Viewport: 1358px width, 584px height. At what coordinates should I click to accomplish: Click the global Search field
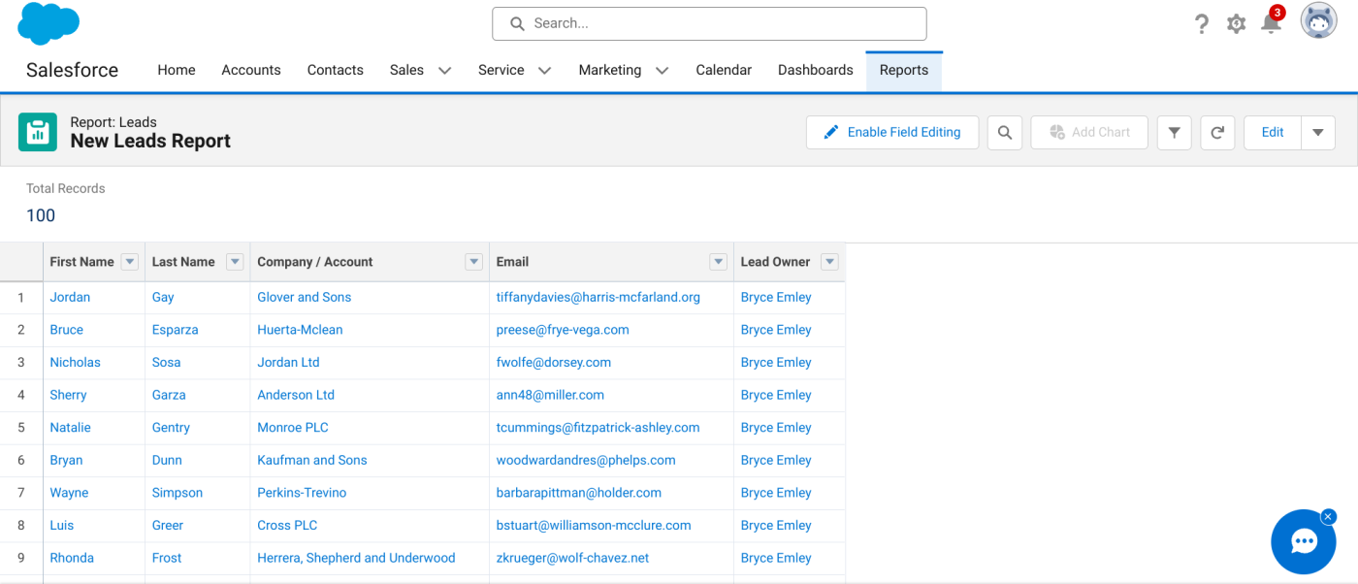(709, 23)
